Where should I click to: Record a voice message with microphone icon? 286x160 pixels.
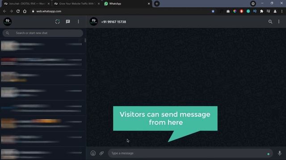(279, 153)
